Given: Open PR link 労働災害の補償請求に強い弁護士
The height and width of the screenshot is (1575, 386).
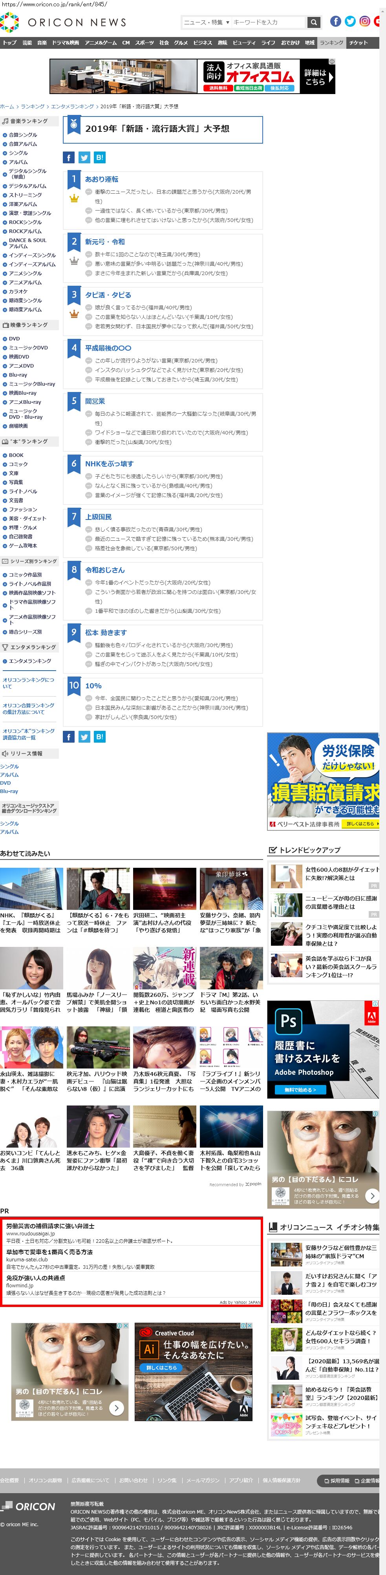Looking at the screenshot, I should 50,1226.
